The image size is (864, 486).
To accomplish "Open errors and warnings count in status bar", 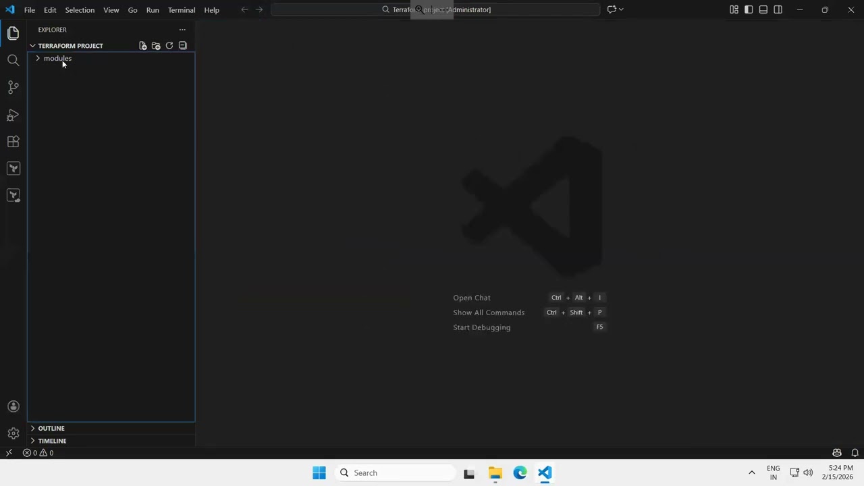I will (38, 453).
